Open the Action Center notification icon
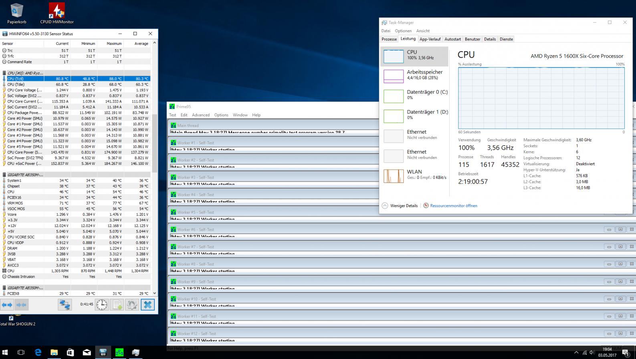Viewport: 636px width, 359px height. pyautogui.click(x=625, y=353)
